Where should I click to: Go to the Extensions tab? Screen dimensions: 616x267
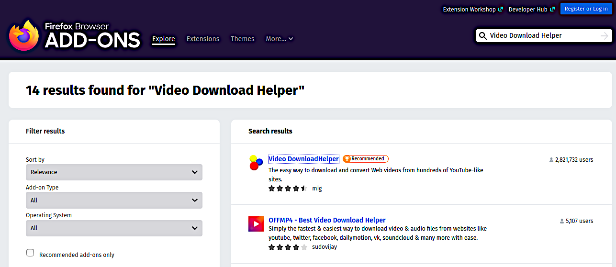(x=203, y=39)
